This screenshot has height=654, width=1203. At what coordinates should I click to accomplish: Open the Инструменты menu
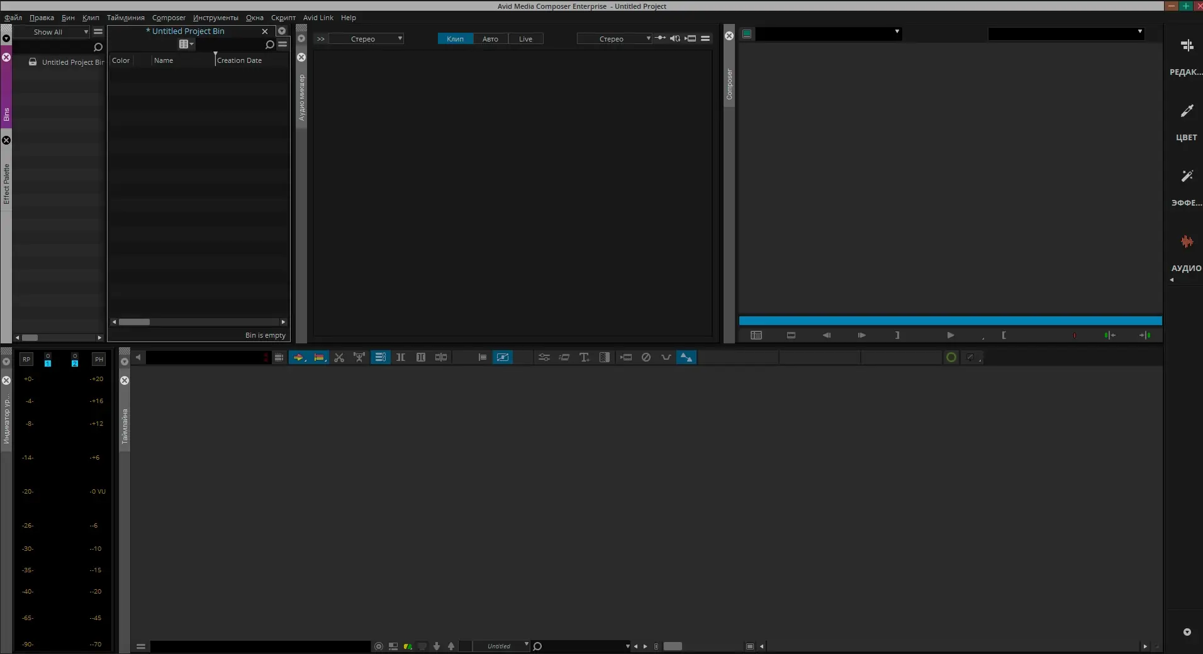pyautogui.click(x=216, y=18)
